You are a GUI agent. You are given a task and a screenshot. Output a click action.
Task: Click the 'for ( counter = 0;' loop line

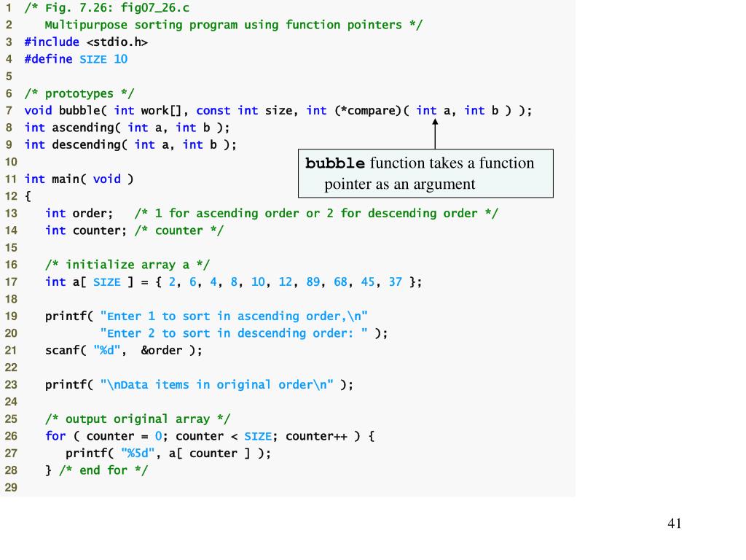point(210,436)
